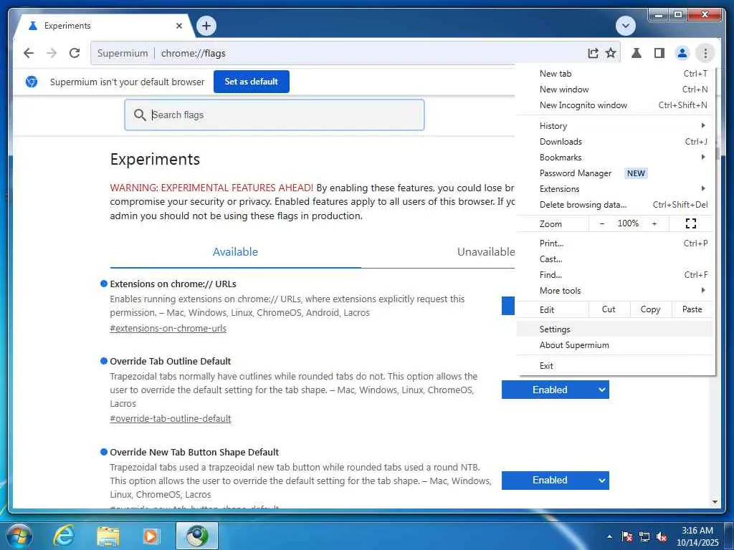Decrease zoom with the minus button
The width and height of the screenshot is (734, 550).
[602, 223]
